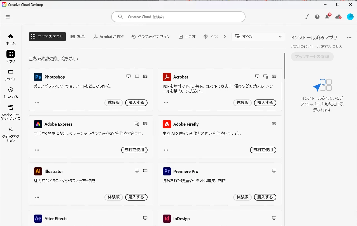The image size is (357, 226).
Task: Click 無料で使用 for Adobe Firefly
Action: coord(263,150)
